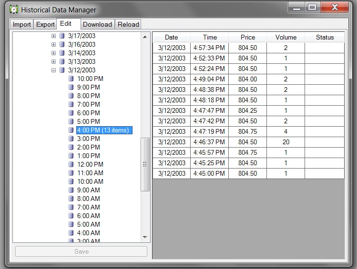
Task: Click the 4:45:00 PM time cell
Action: 209,173
